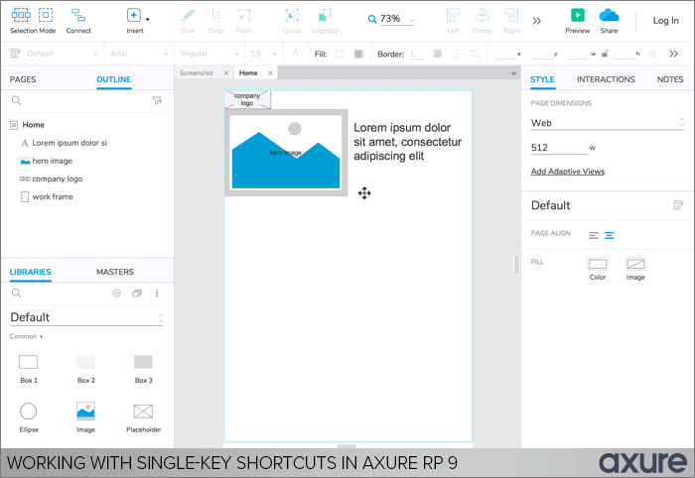
Task: Switch to the MASTERS tab
Action: 115,272
